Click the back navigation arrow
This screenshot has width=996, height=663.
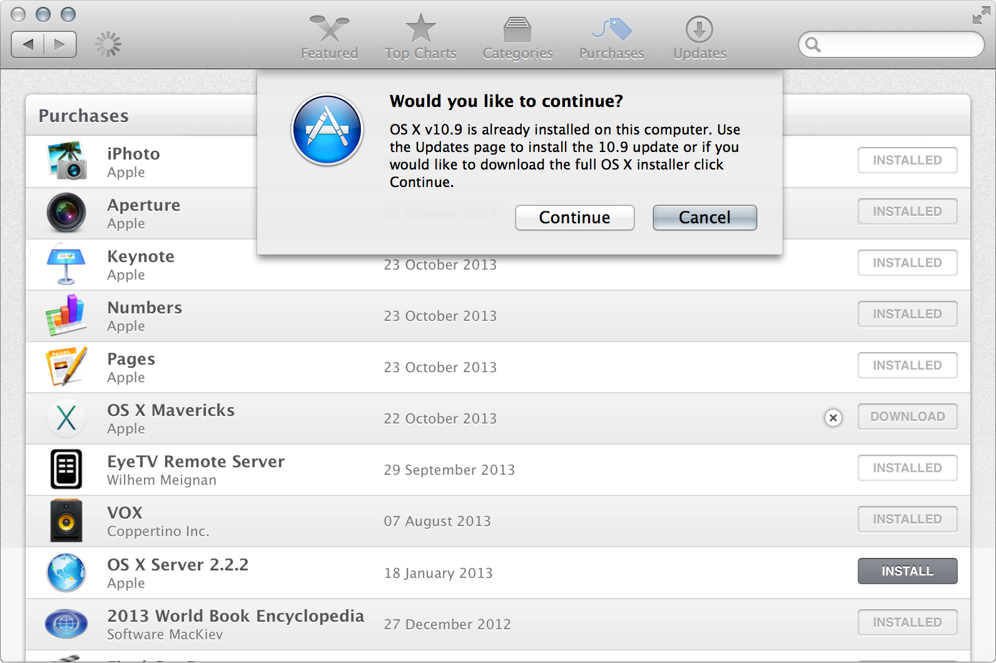(28, 44)
